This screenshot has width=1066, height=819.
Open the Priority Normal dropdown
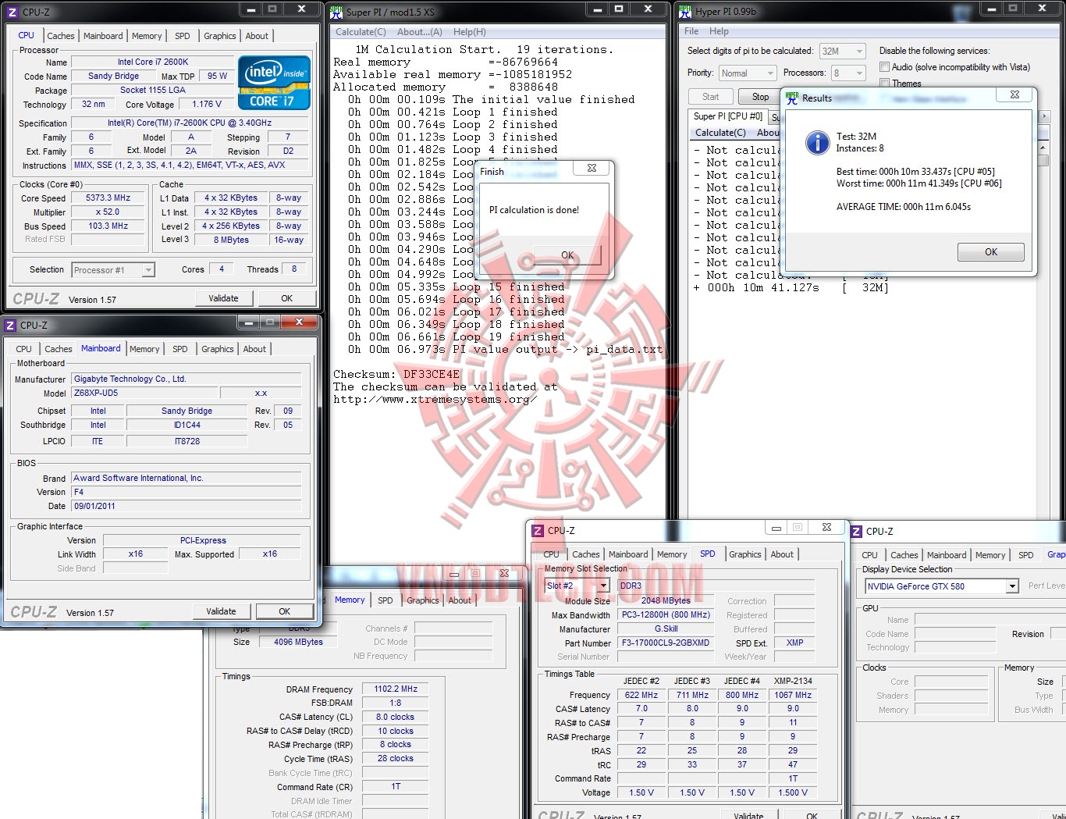pyautogui.click(x=747, y=73)
